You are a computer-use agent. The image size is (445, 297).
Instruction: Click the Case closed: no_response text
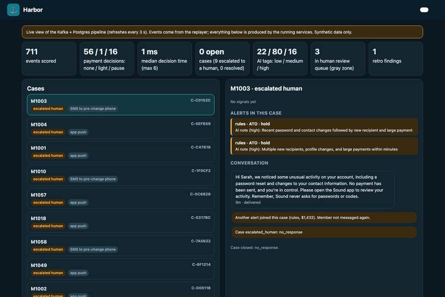tap(255, 248)
